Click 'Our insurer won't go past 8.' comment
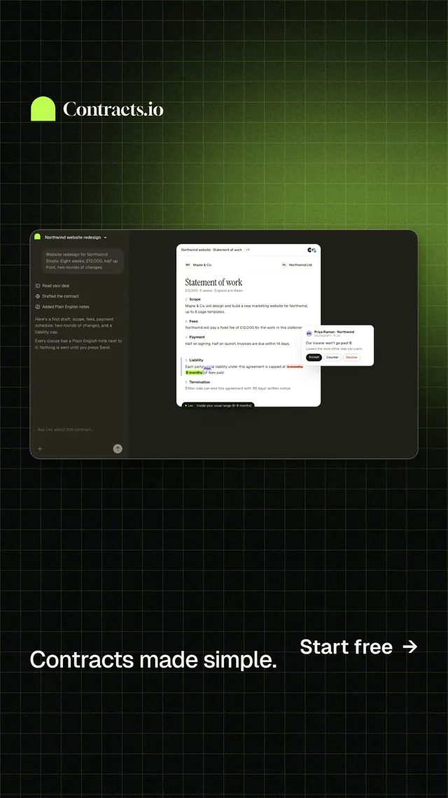The width and height of the screenshot is (448, 798). [x=328, y=343]
